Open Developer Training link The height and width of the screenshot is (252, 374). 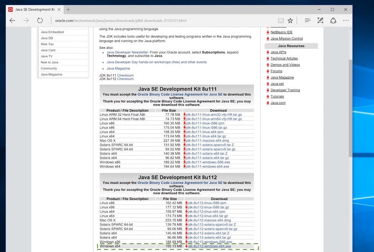pyautogui.click(x=285, y=90)
